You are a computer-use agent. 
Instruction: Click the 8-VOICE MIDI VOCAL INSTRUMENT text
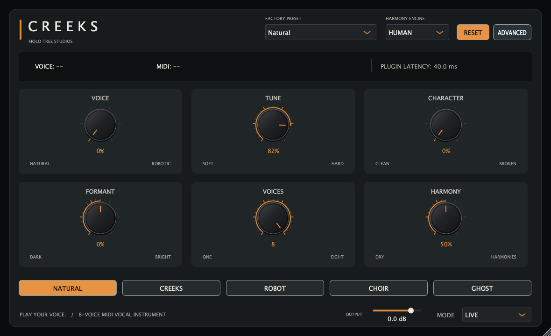click(x=122, y=315)
